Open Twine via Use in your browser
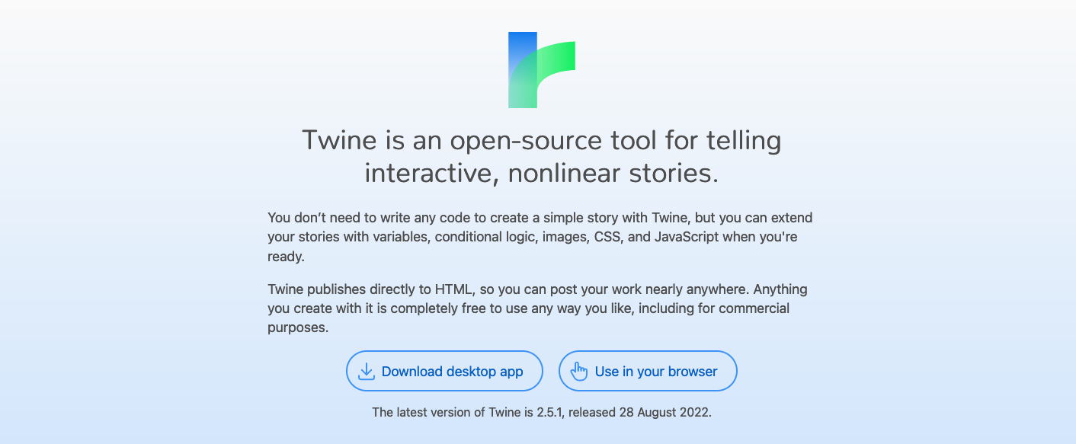Viewport: 1076px width, 444px height. [648, 371]
